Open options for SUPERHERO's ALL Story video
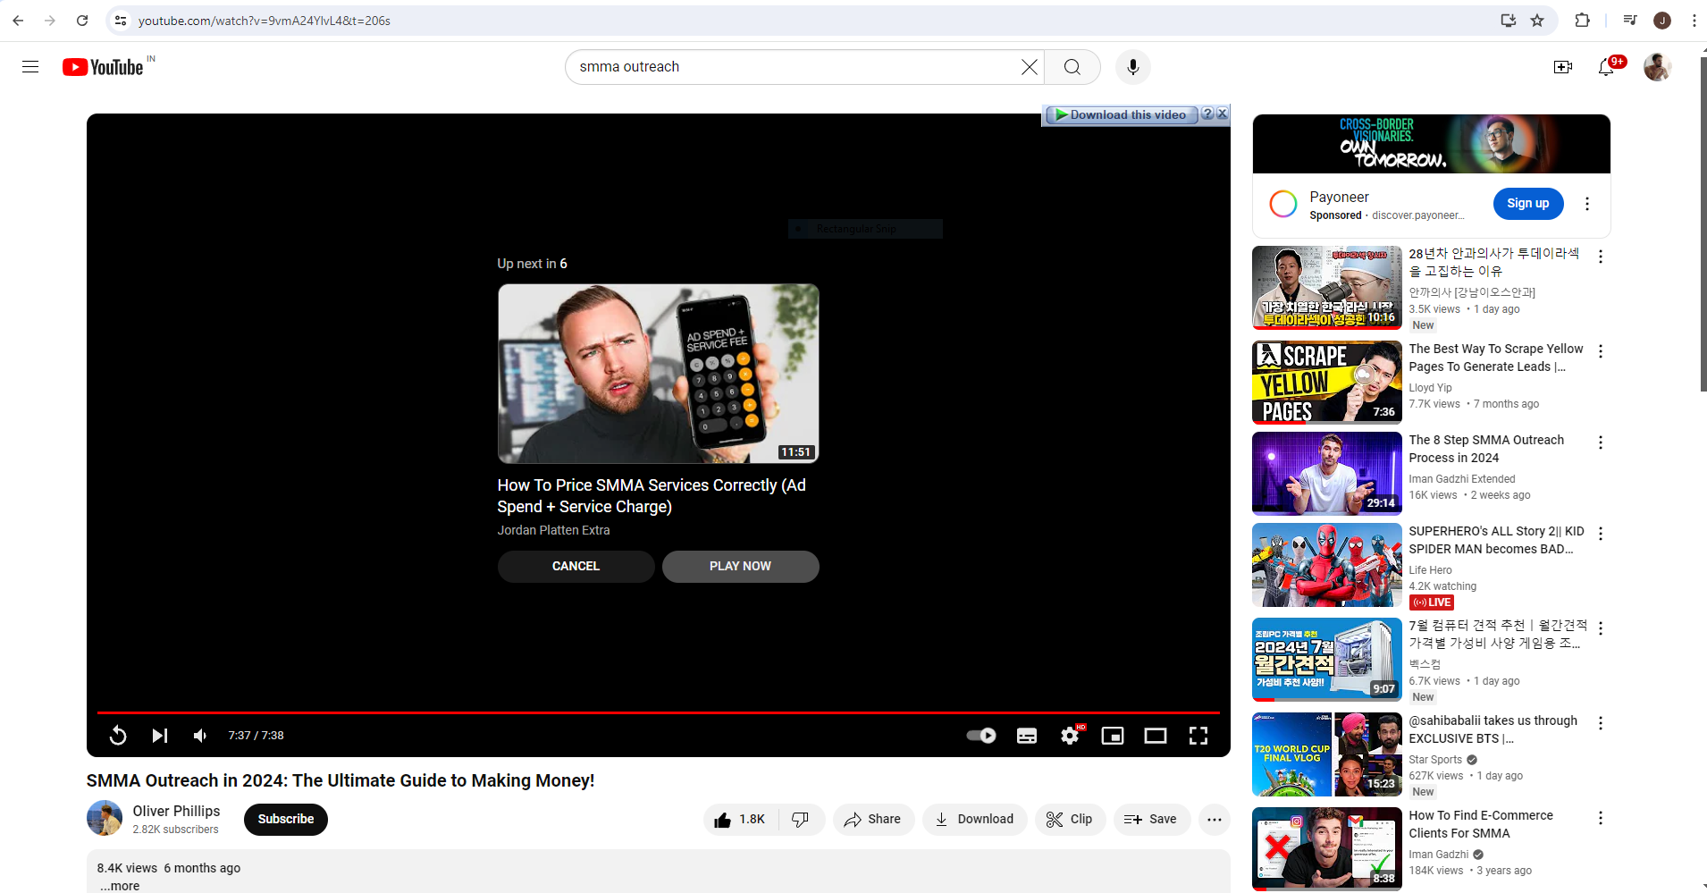 point(1601,534)
